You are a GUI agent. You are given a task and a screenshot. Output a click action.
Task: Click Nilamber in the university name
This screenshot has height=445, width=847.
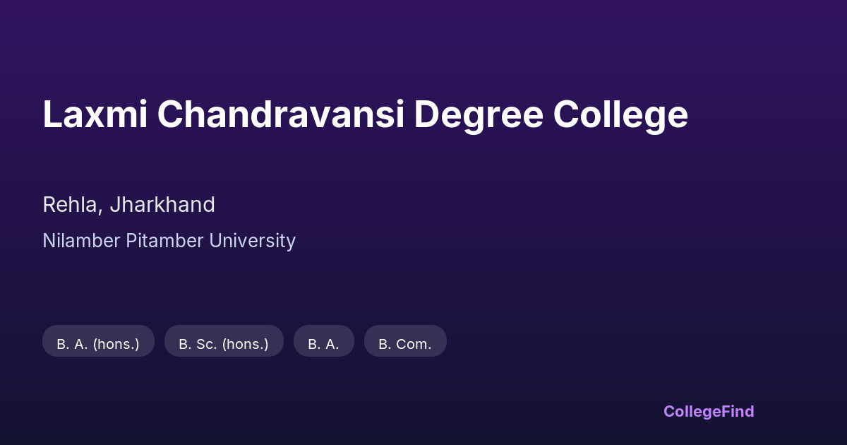click(x=81, y=241)
